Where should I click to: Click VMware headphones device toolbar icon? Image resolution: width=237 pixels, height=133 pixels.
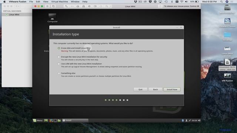[x=101, y=6]
